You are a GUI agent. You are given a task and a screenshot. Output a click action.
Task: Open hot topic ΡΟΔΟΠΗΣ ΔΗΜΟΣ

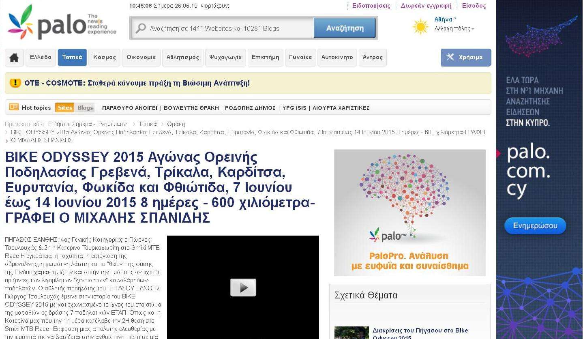click(250, 108)
